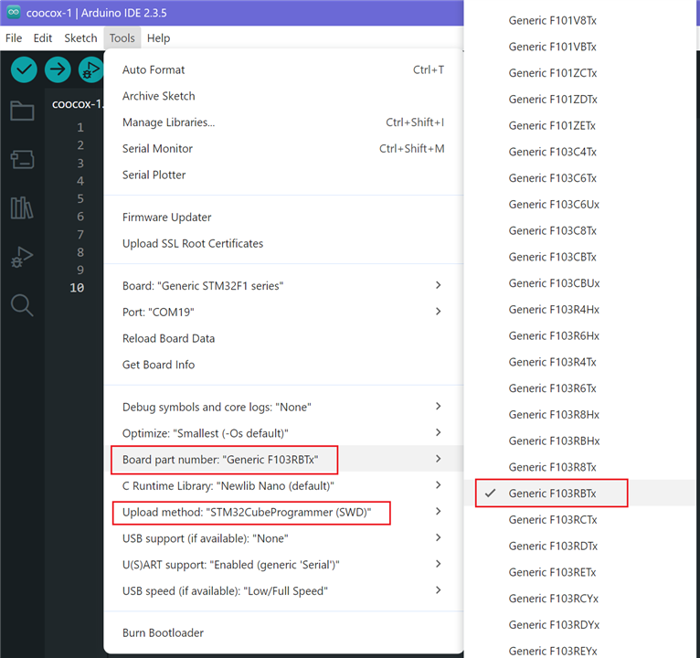Click Get Board Info
Screen dimensions: 700x658
[283, 365]
